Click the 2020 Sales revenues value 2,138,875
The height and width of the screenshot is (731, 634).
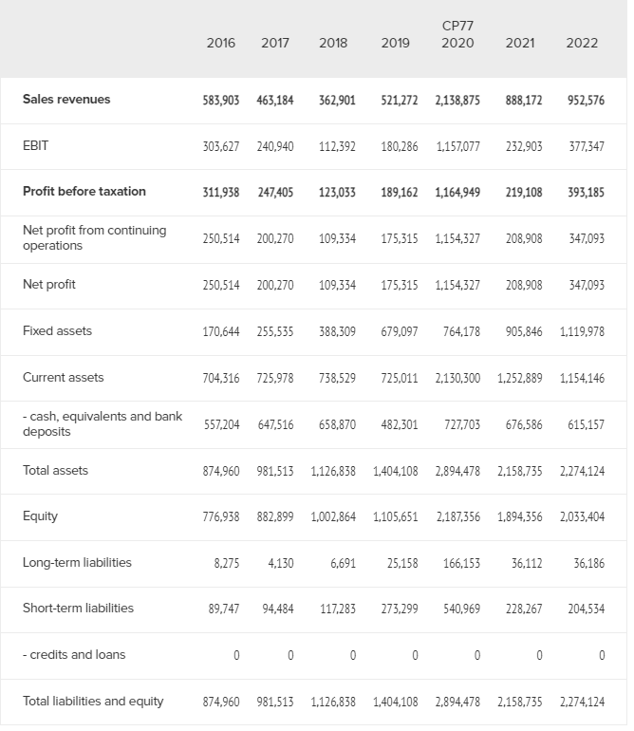pos(457,100)
